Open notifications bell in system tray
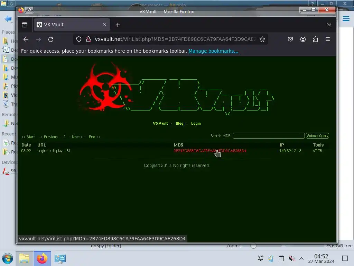 pyautogui.click(x=261, y=258)
